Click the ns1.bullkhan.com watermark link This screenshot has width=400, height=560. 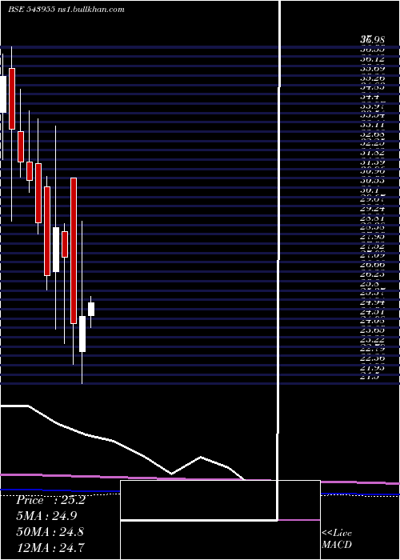pyautogui.click(x=90, y=10)
